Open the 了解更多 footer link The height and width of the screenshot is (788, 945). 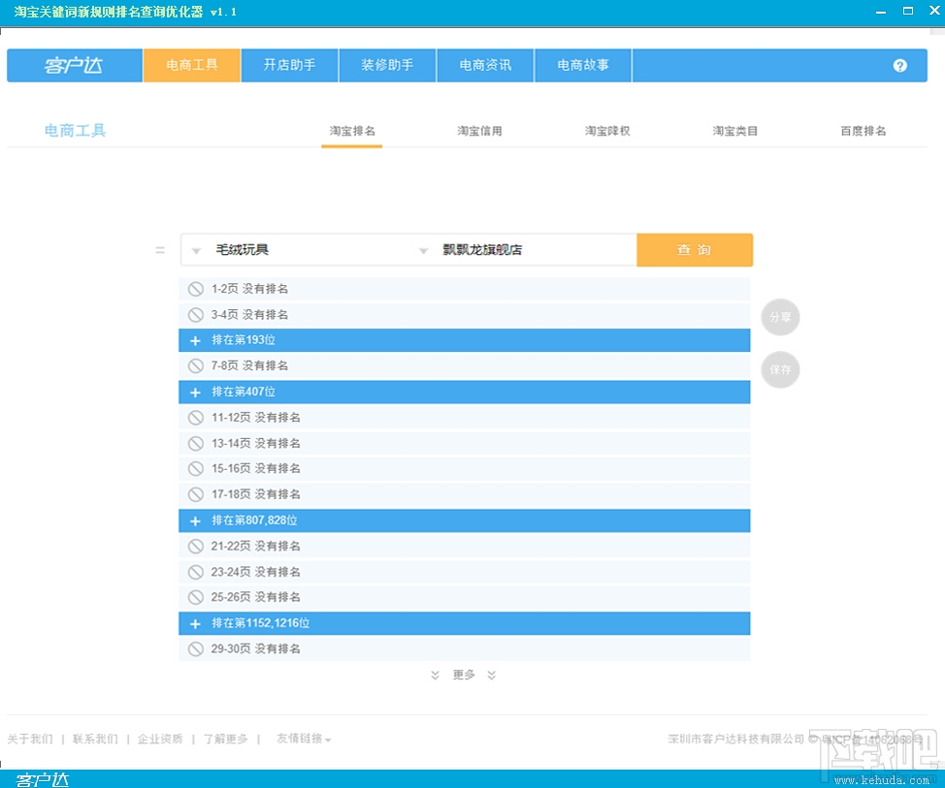pyautogui.click(x=225, y=740)
